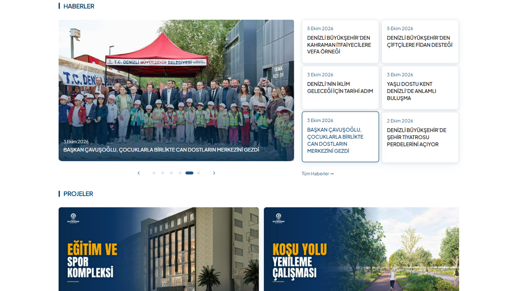Select the second carousel dot
Screen dimensions: 519x291
163,173
